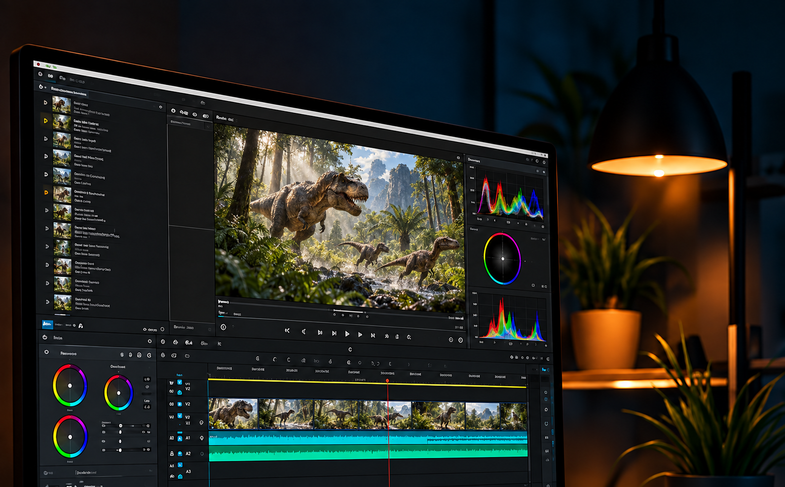Click the Play button under the preview

click(347, 334)
